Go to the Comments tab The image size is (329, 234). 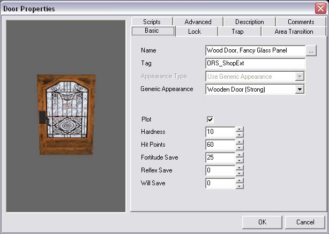pyautogui.click(x=301, y=22)
